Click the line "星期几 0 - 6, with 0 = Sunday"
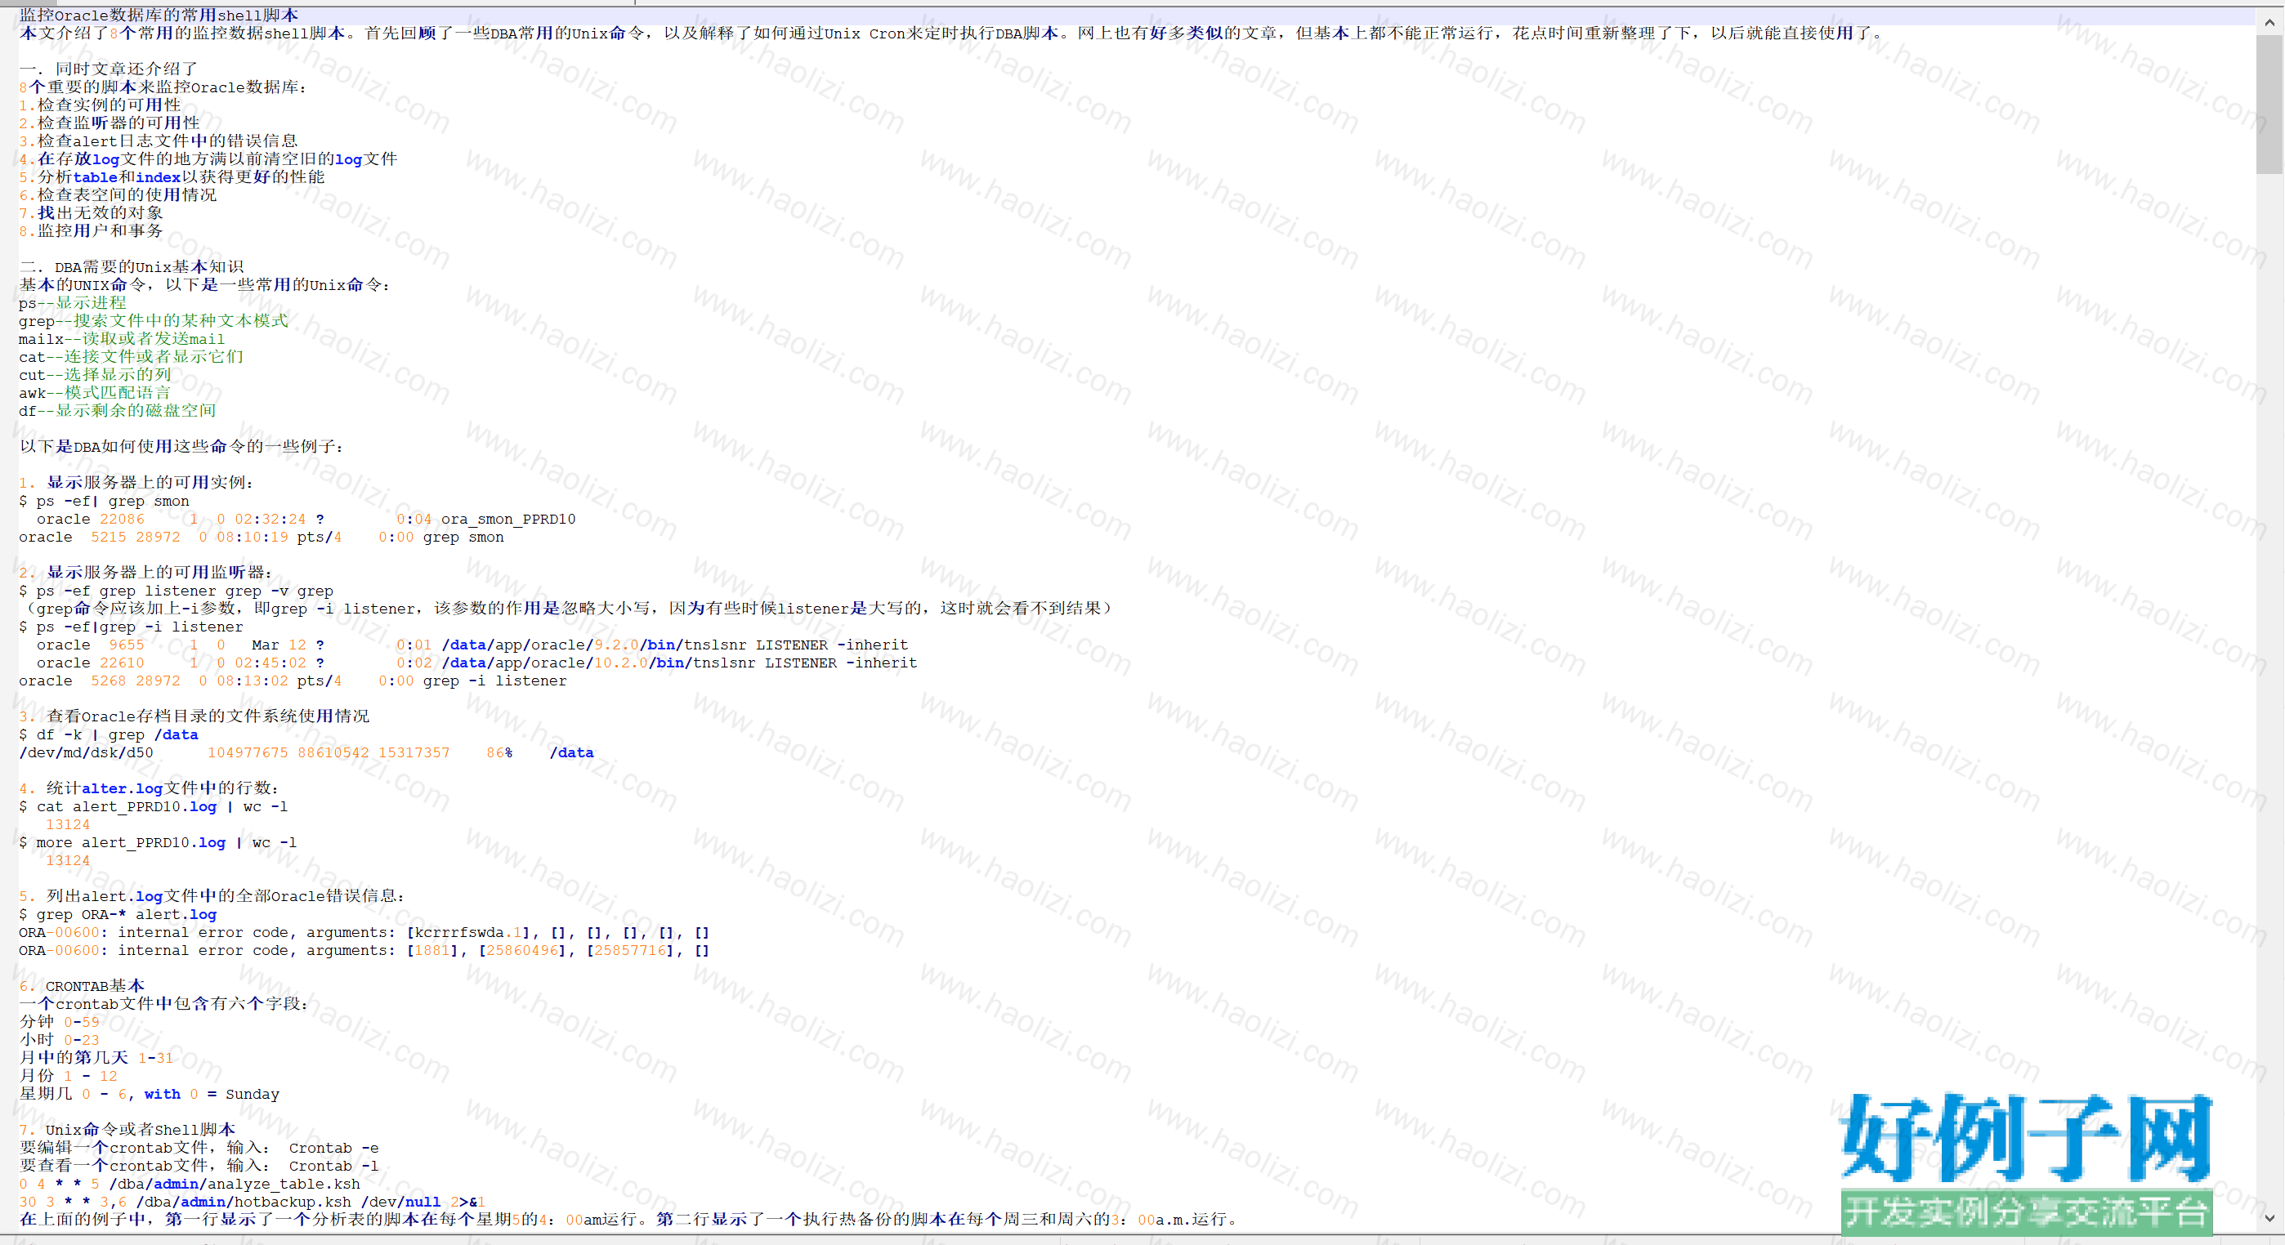 (x=149, y=1093)
